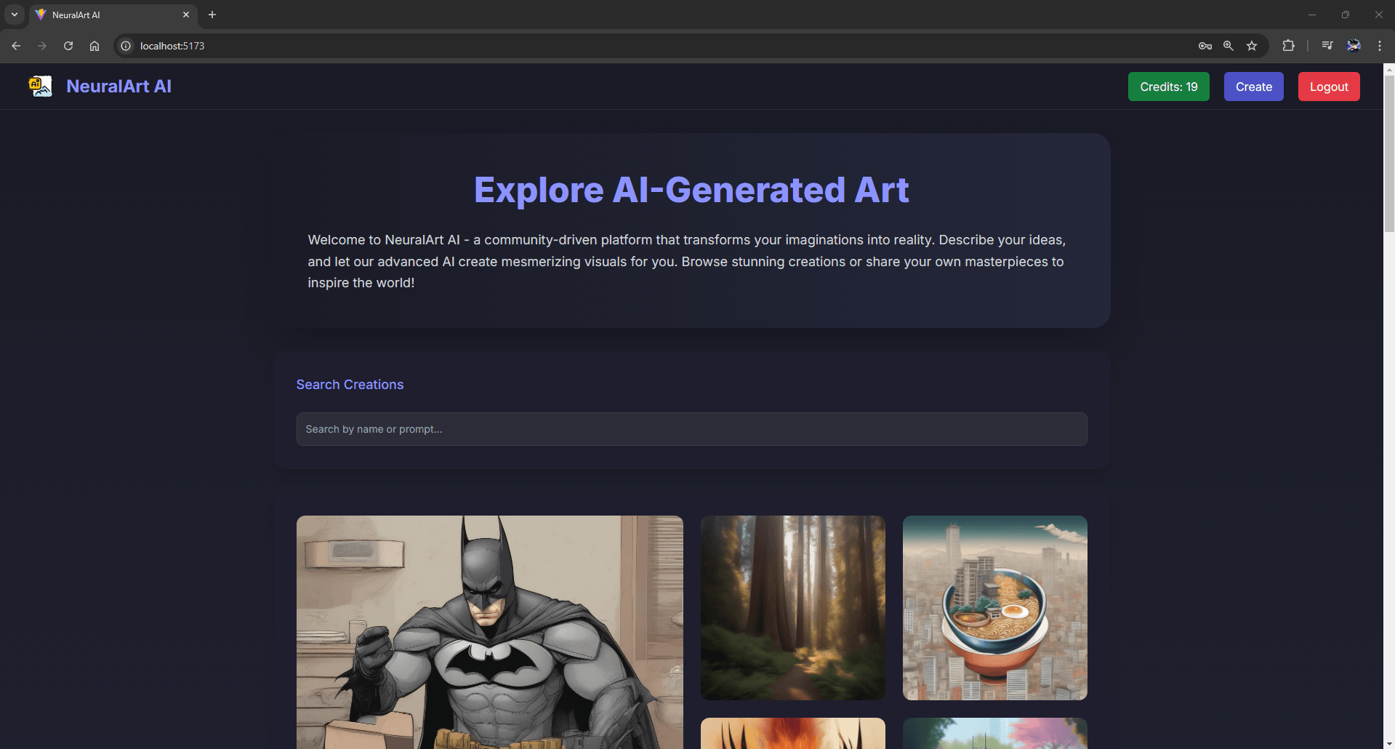The height and width of the screenshot is (749, 1395).
Task: Expand the tab search dropdown
Action: (x=15, y=15)
